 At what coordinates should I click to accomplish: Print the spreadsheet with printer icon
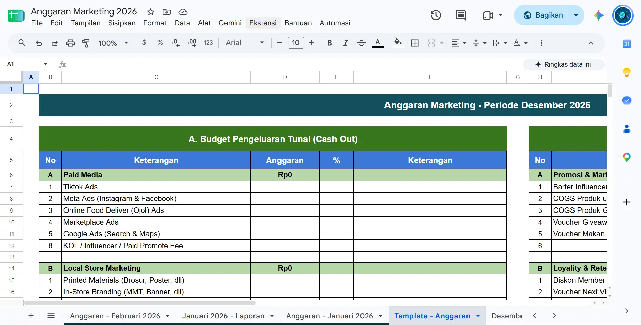click(70, 43)
